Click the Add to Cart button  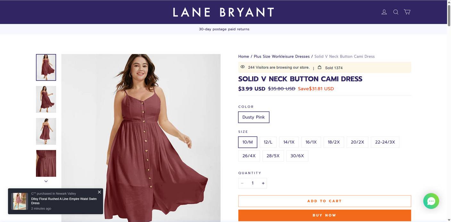[x=324, y=201]
